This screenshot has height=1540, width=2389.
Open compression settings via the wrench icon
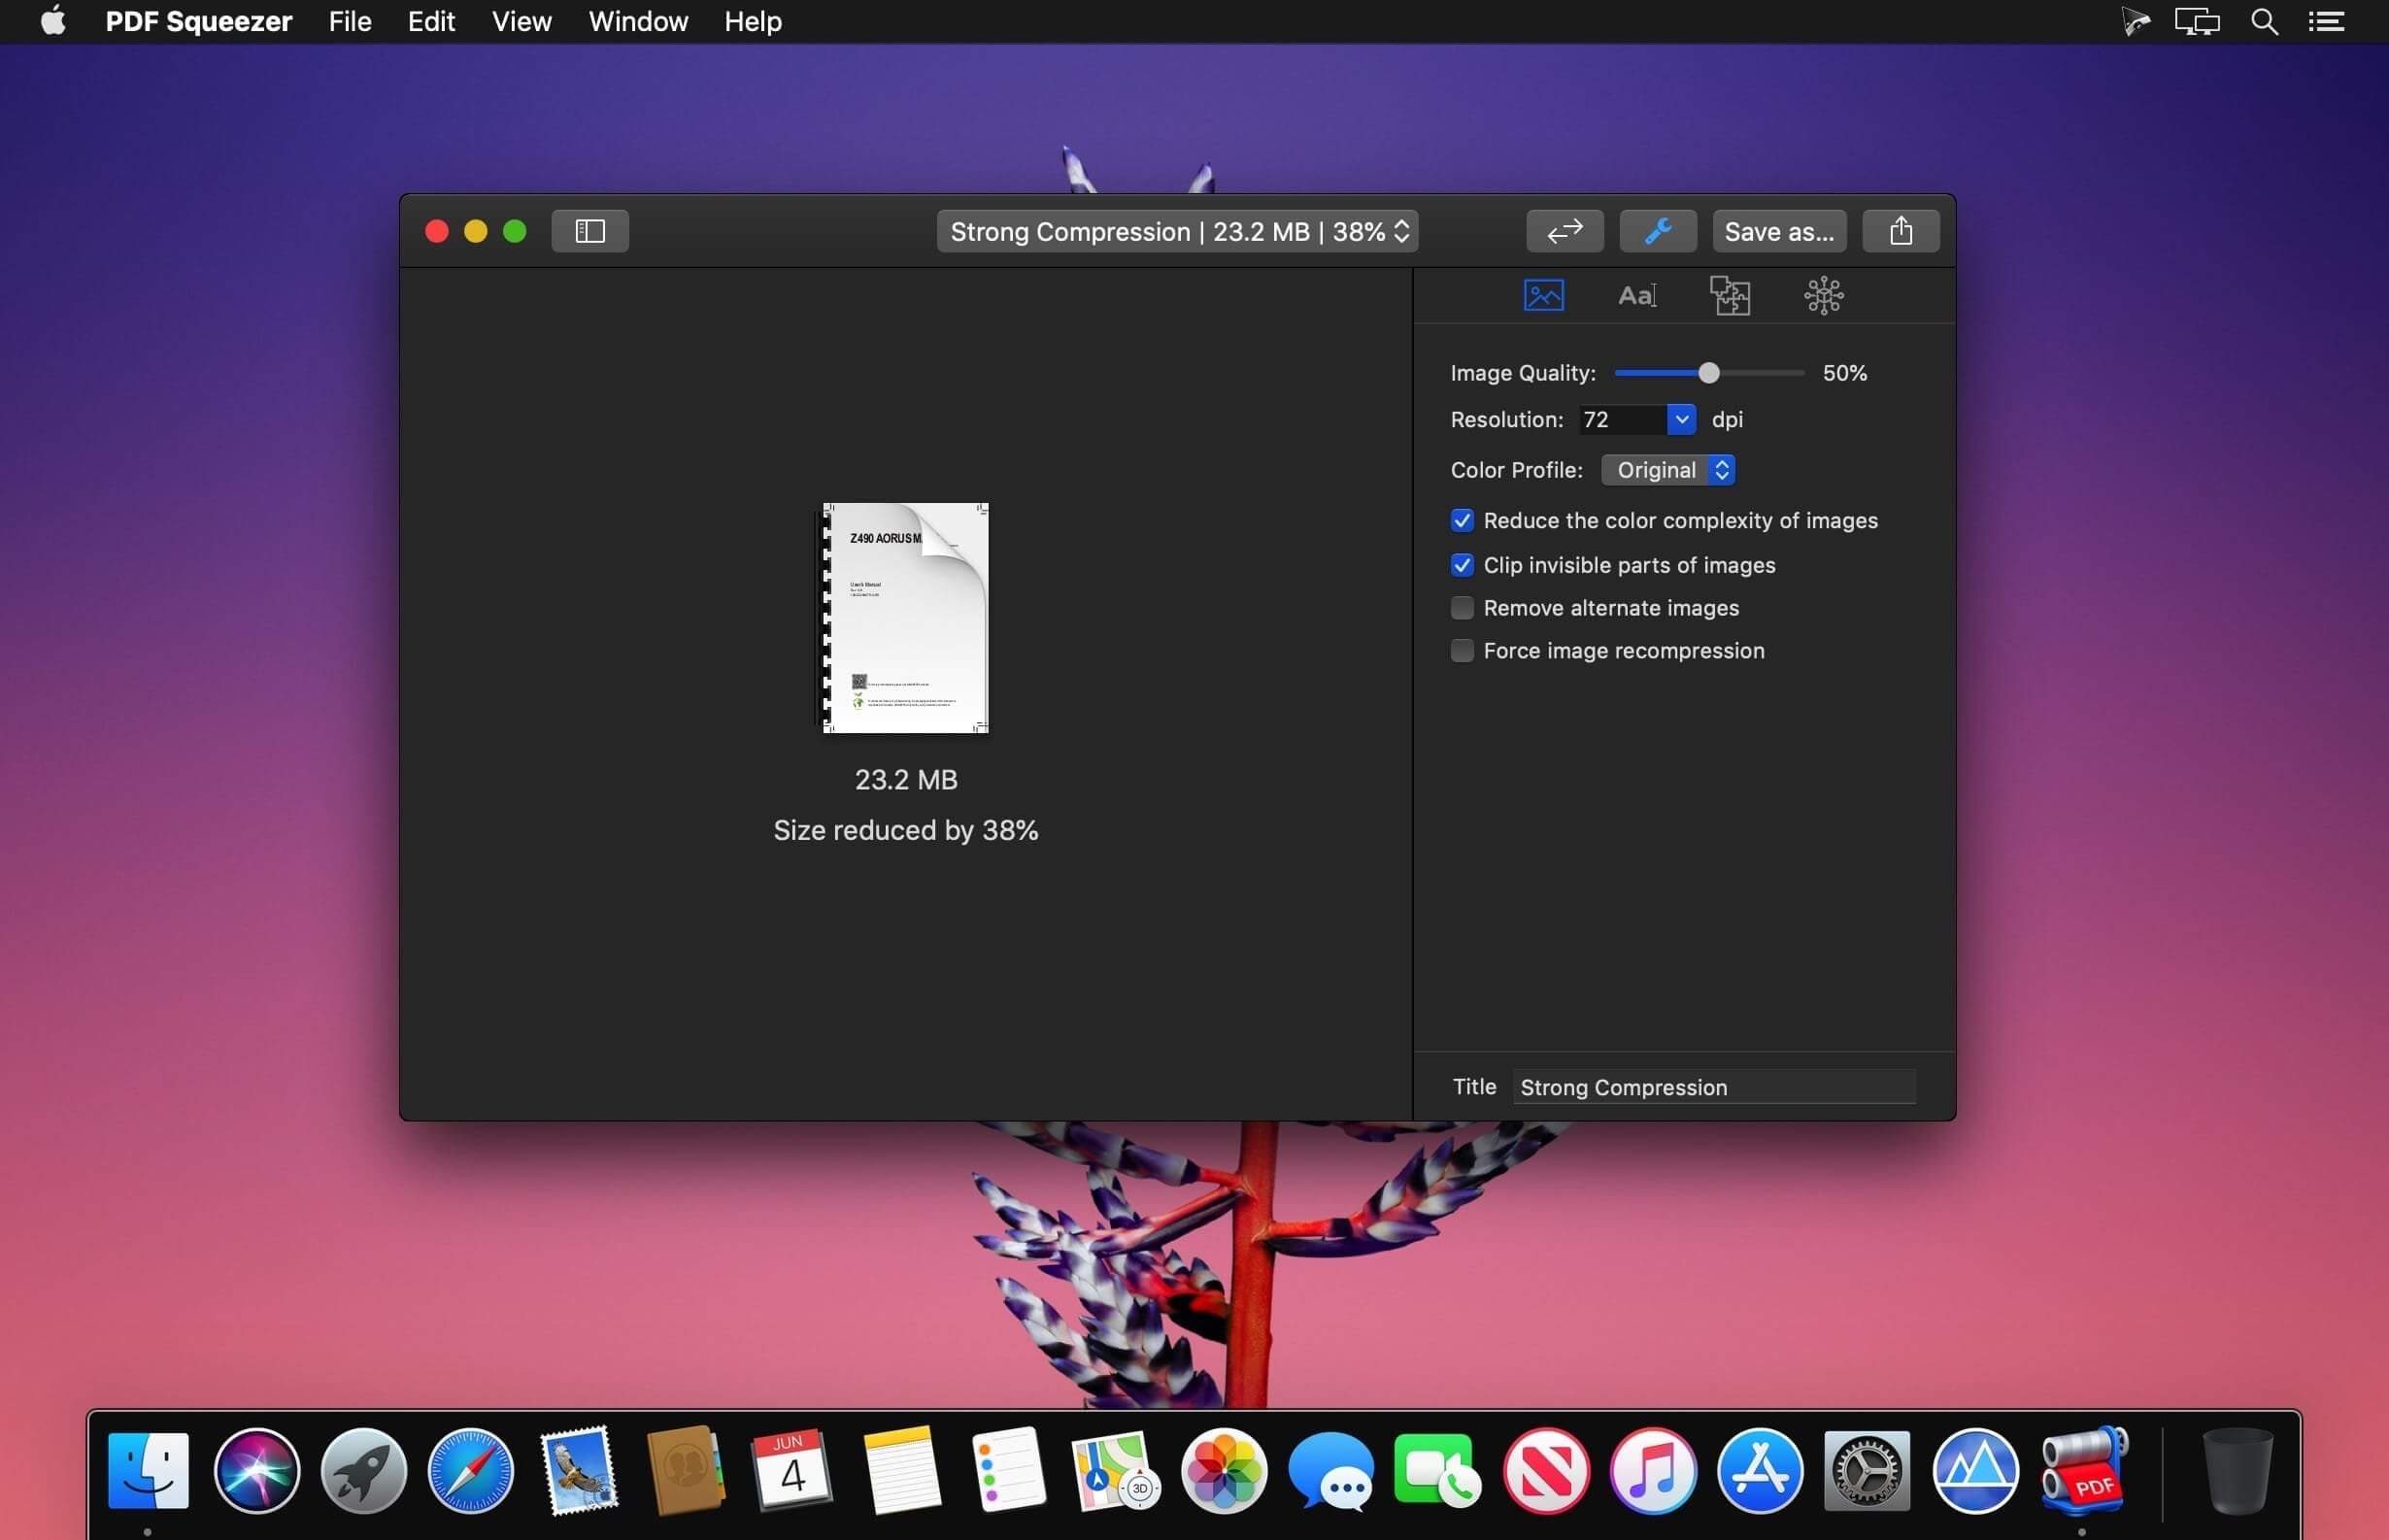tap(1656, 231)
